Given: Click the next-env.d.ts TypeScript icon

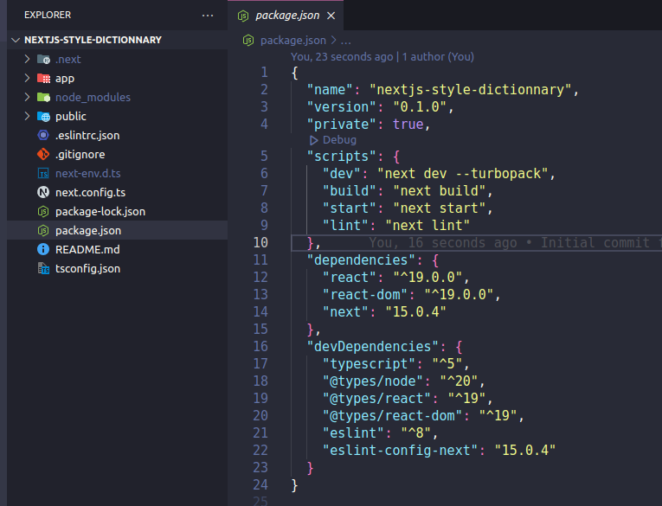Looking at the screenshot, I should [43, 174].
